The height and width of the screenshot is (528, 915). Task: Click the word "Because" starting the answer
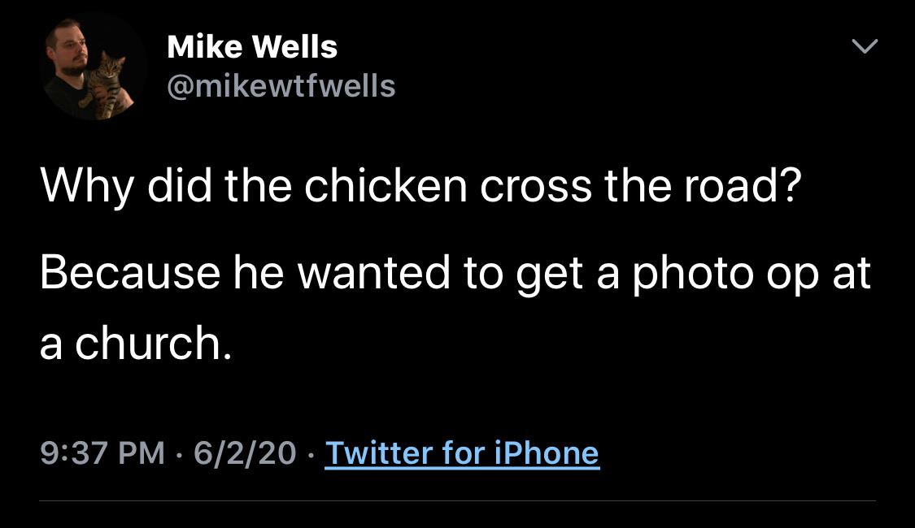(129, 274)
